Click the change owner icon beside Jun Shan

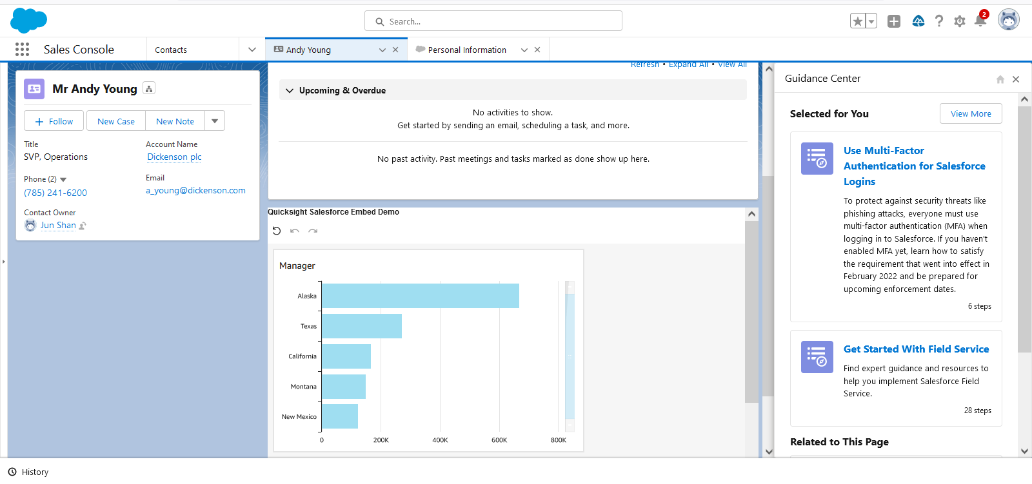click(x=83, y=226)
